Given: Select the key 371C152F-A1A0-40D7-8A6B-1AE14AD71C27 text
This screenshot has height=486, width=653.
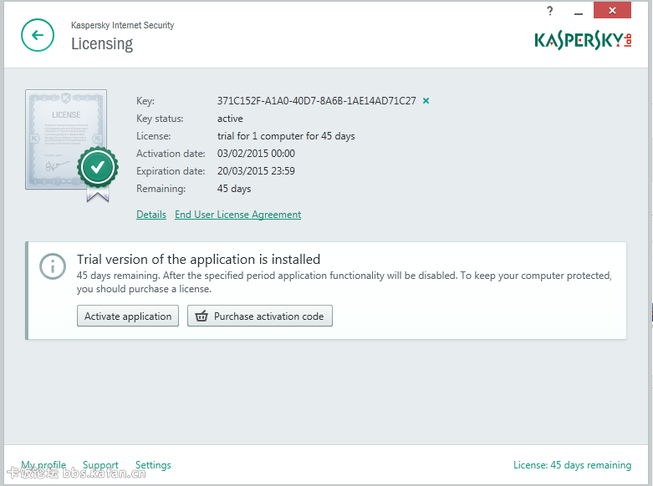Looking at the screenshot, I should pyautogui.click(x=317, y=101).
